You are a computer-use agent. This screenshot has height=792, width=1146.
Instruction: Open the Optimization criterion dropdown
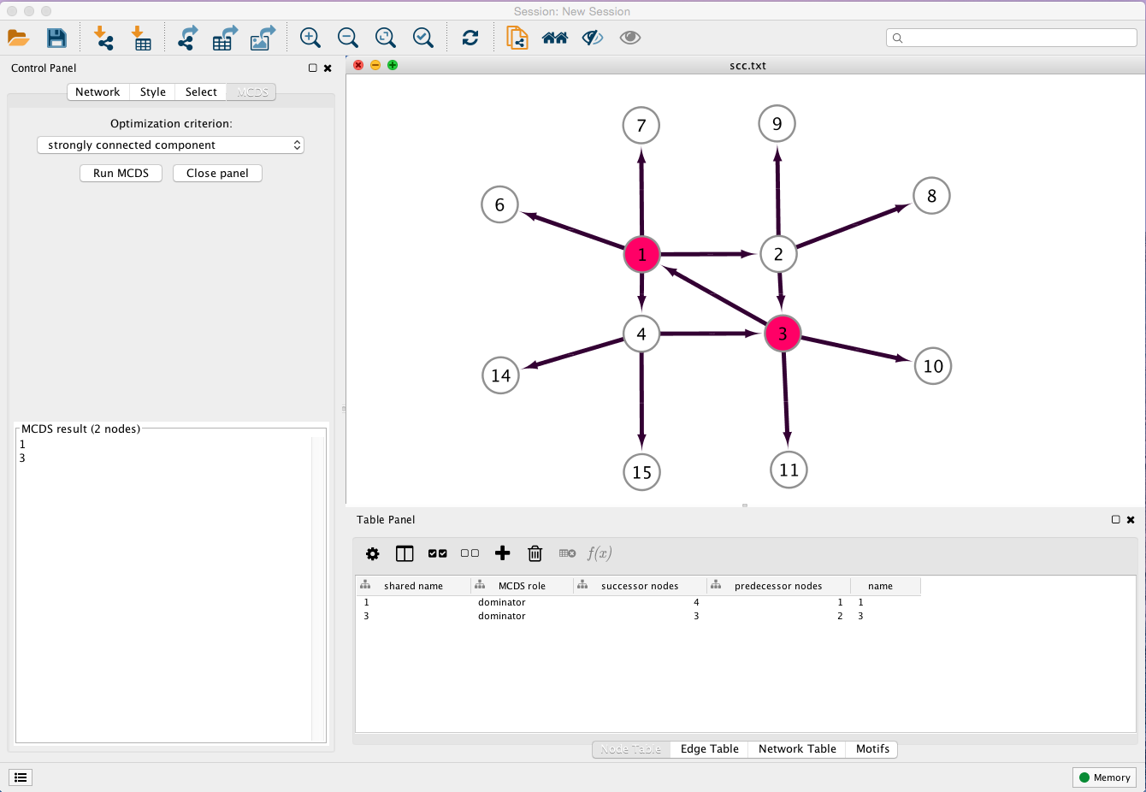170,145
